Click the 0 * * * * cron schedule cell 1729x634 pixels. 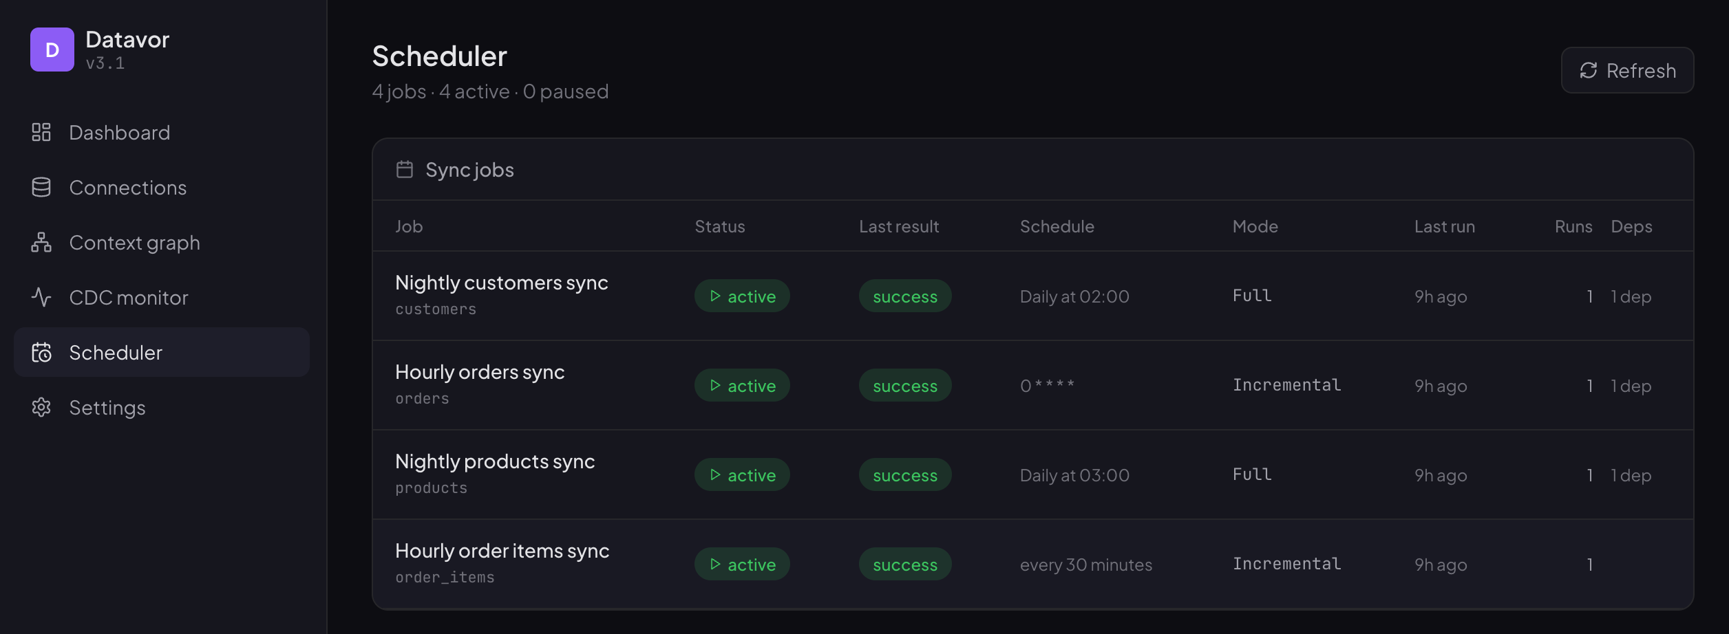pyautogui.click(x=1047, y=385)
